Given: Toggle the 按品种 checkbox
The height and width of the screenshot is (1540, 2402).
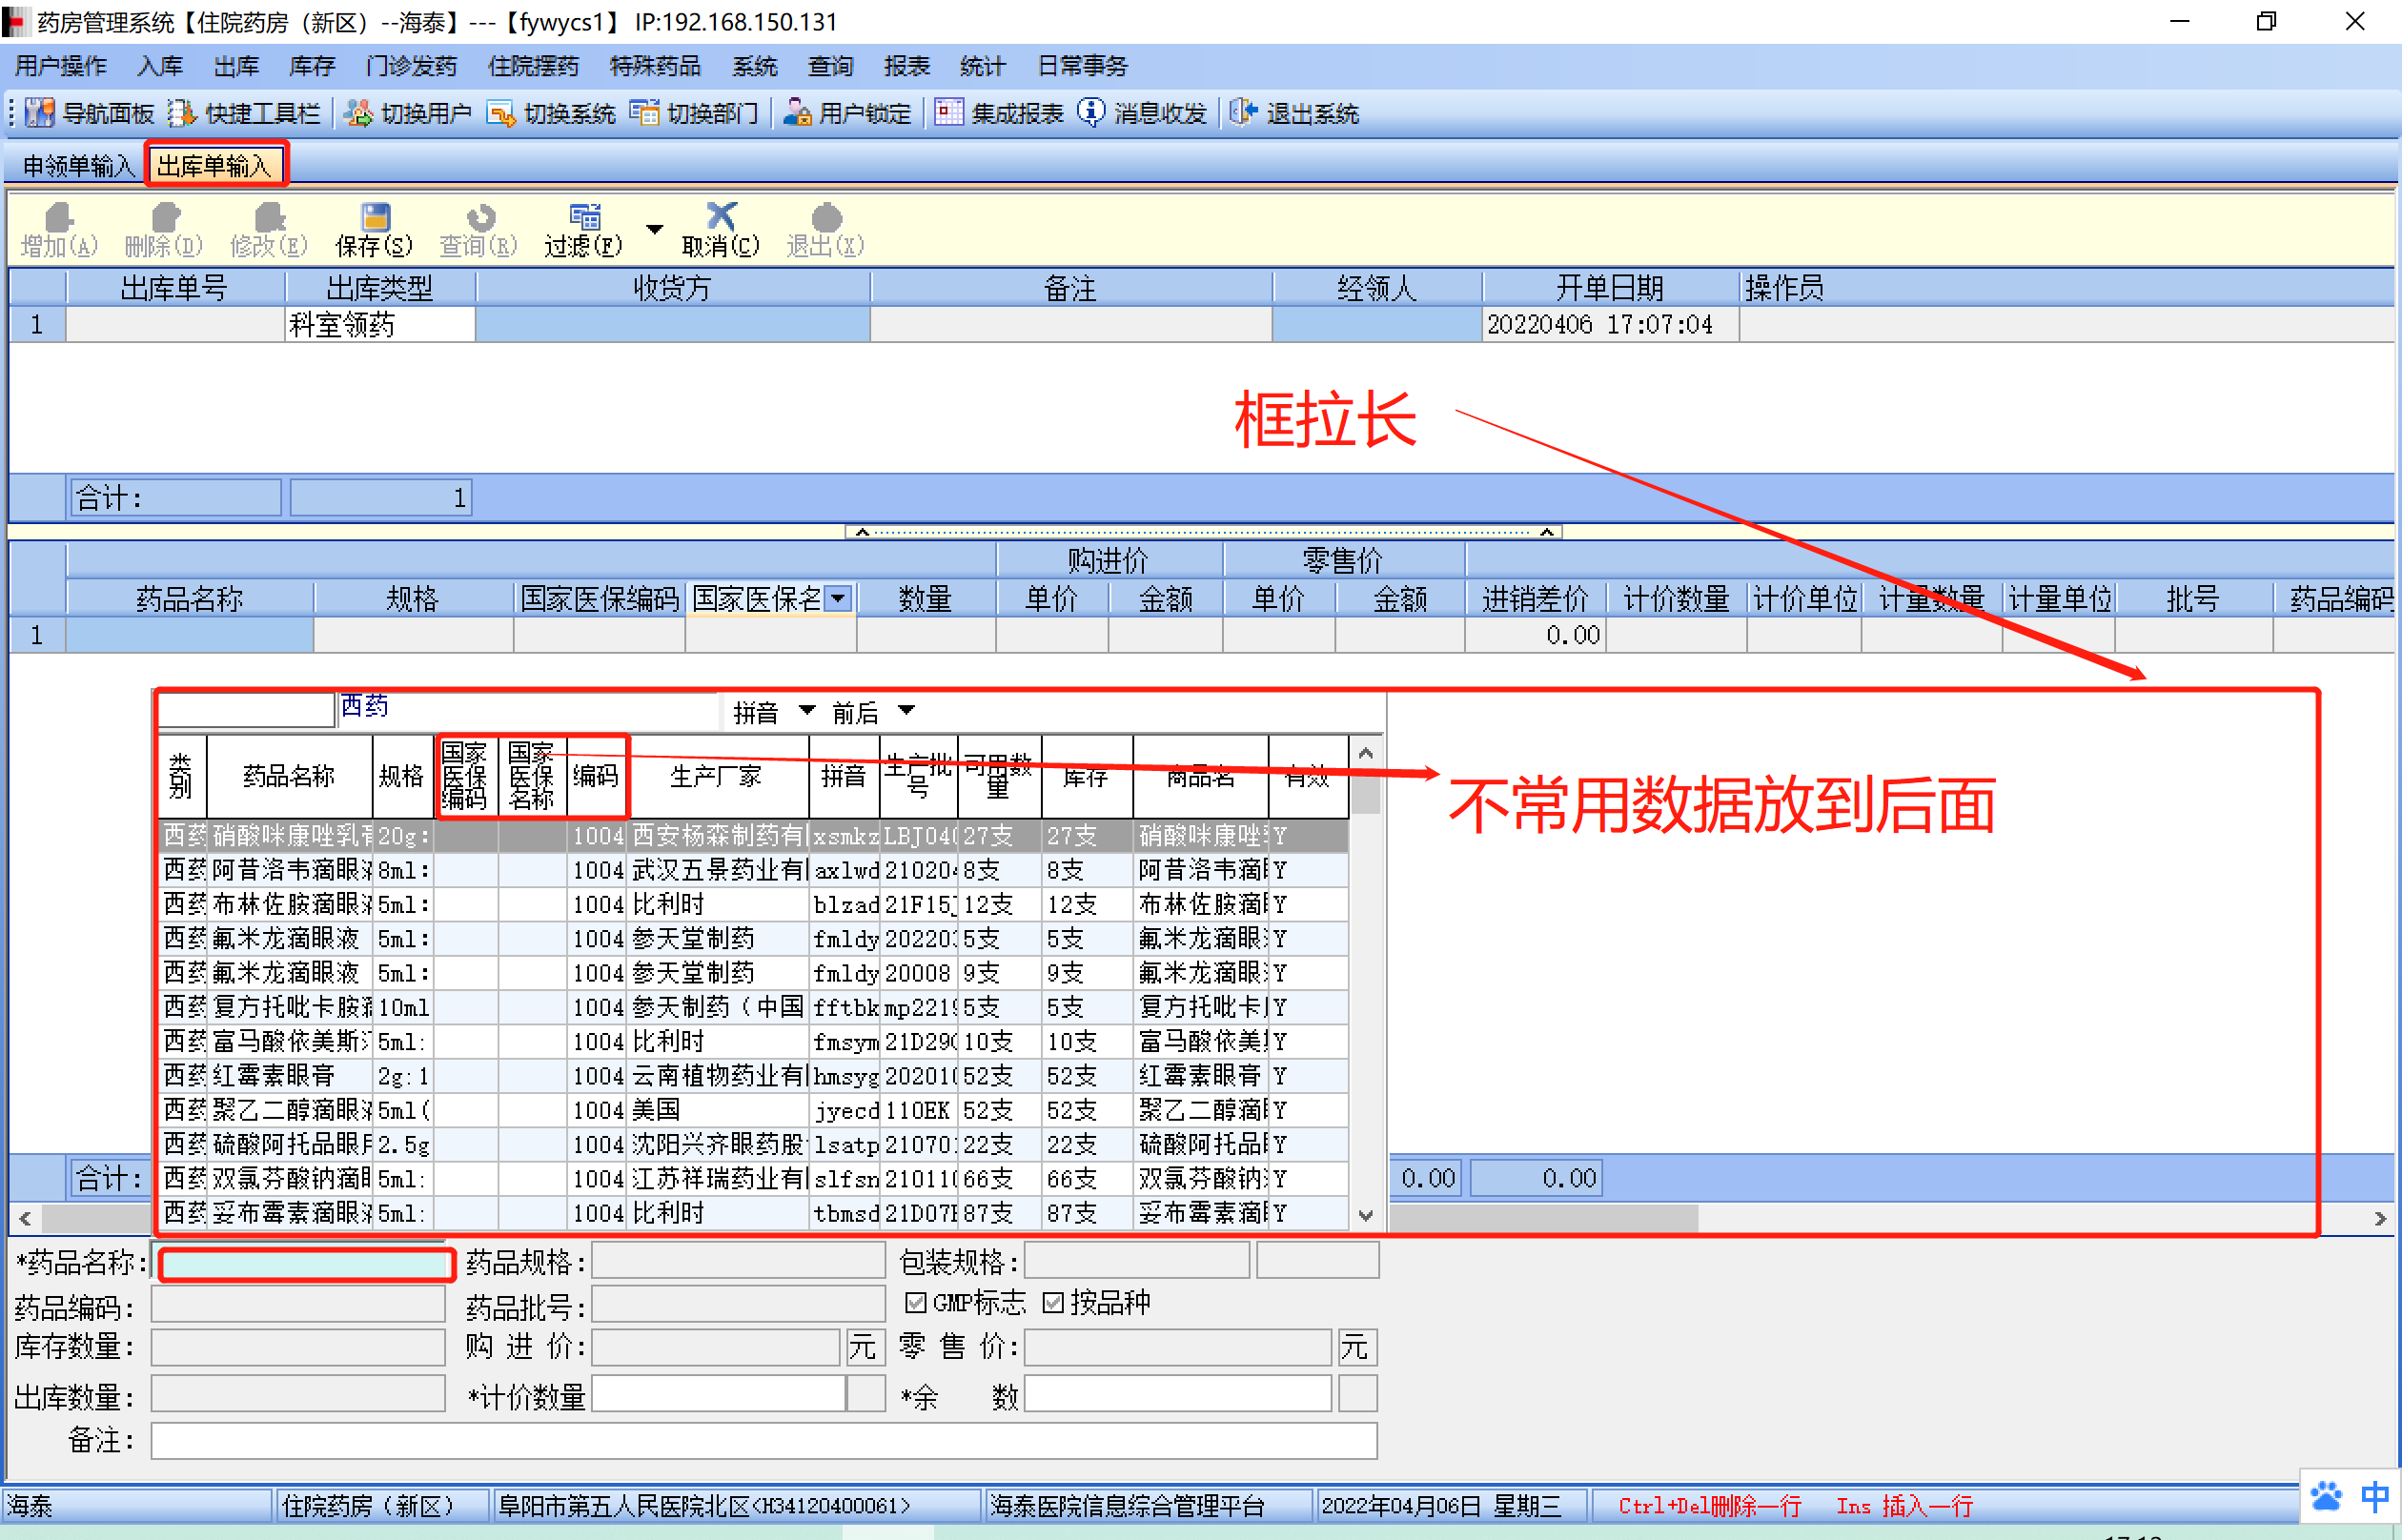Looking at the screenshot, I should 1052,1302.
